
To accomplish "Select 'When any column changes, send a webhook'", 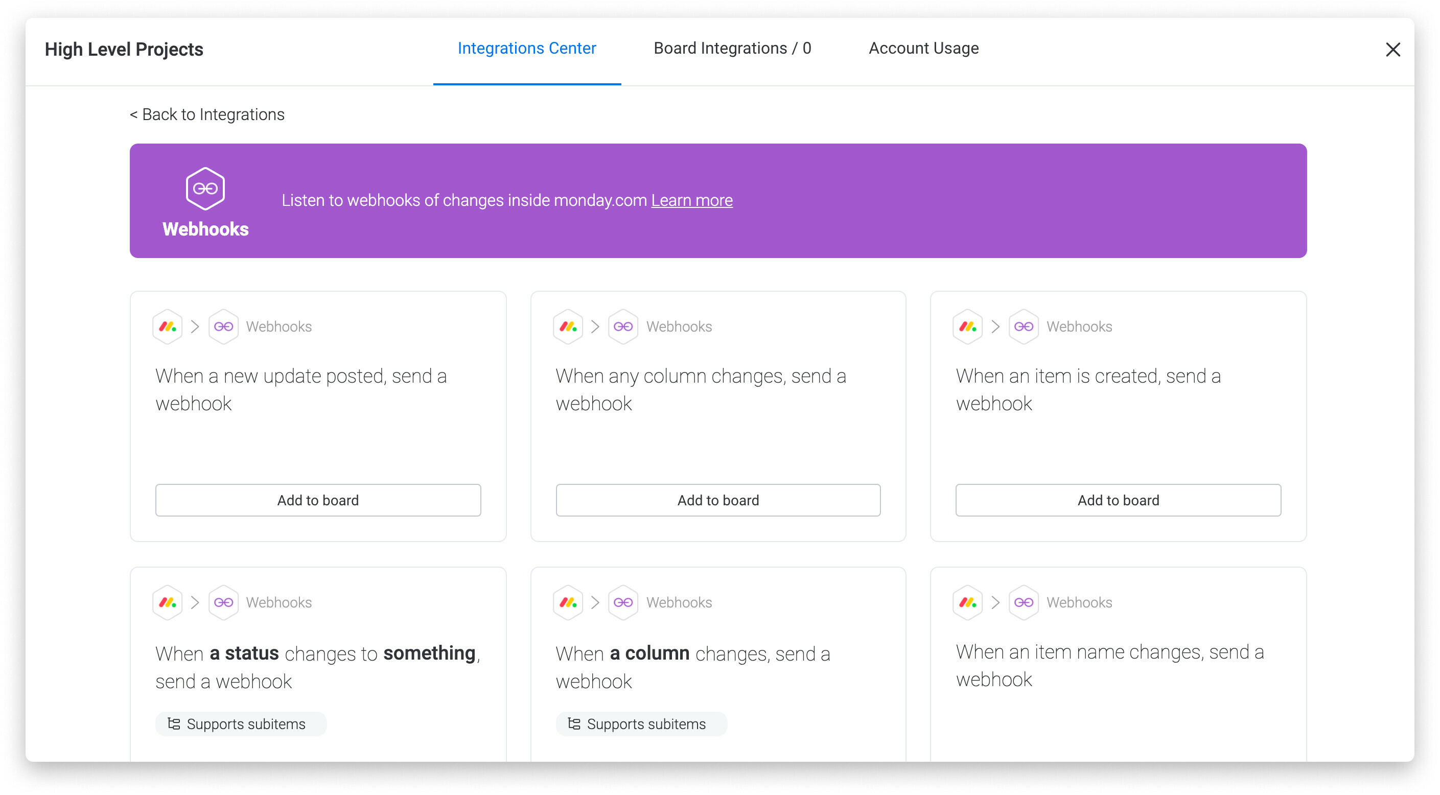I will [x=701, y=390].
